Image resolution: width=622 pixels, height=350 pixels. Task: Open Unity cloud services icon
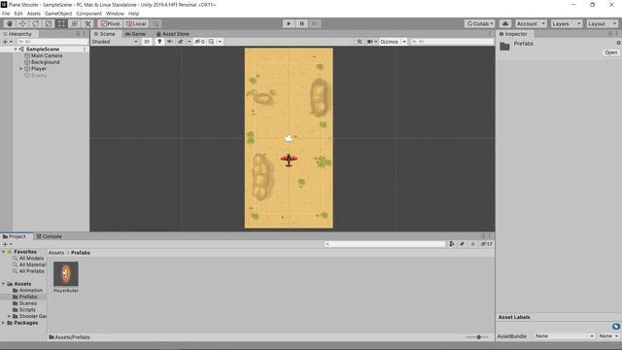click(505, 23)
